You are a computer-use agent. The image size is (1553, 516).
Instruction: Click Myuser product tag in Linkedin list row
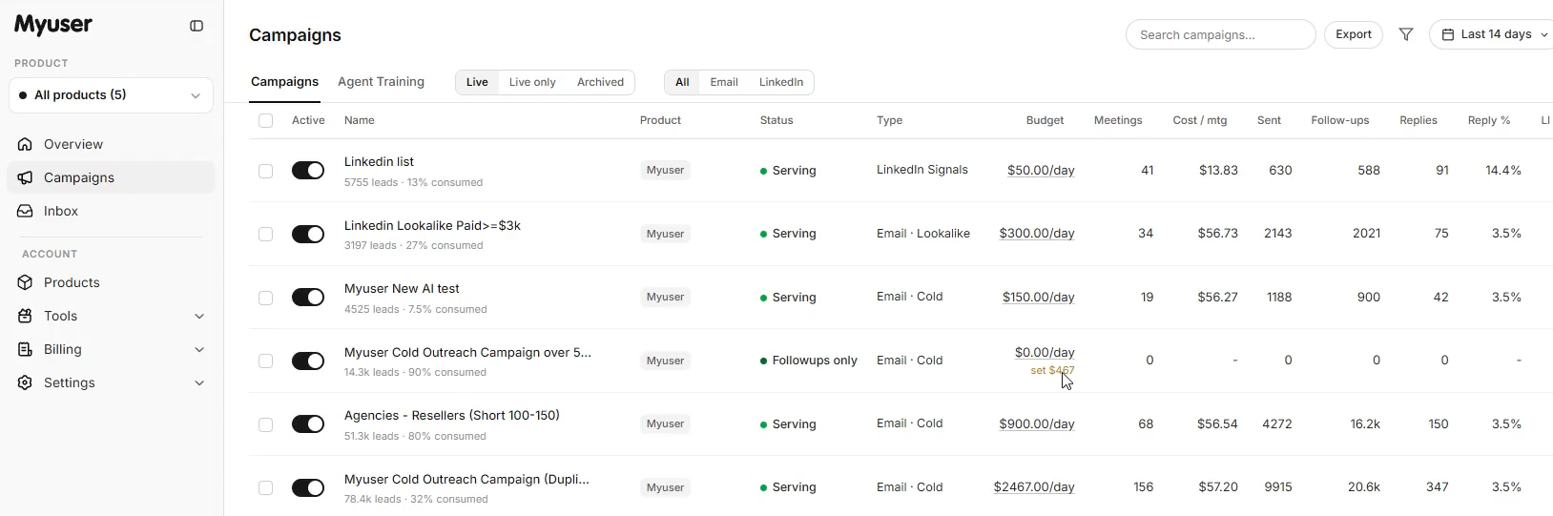(x=665, y=171)
